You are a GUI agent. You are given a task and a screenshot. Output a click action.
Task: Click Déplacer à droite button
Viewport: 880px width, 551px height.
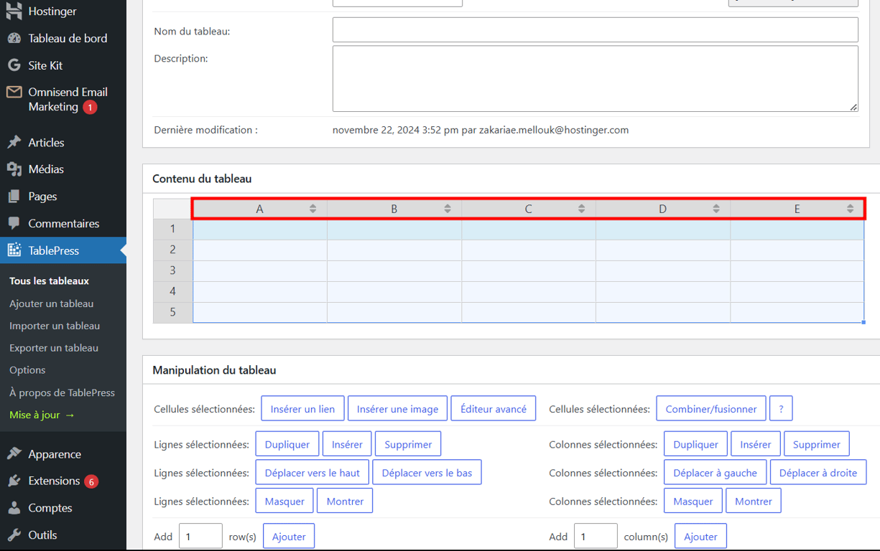818,473
